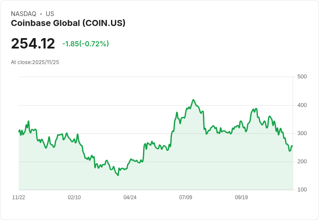319x220 pixels.
Task: Click the 02/10 date on the x-axis
Action: tap(74, 197)
